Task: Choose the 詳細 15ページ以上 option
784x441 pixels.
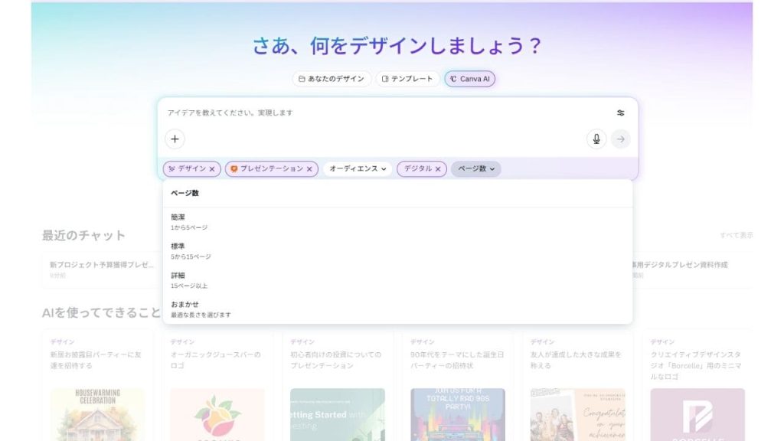Action: pos(189,280)
